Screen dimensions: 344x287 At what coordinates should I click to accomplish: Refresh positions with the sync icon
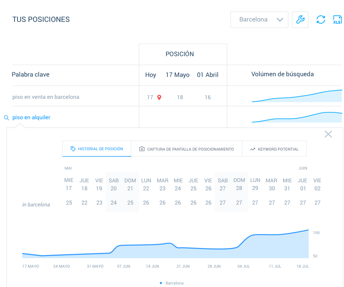(321, 20)
